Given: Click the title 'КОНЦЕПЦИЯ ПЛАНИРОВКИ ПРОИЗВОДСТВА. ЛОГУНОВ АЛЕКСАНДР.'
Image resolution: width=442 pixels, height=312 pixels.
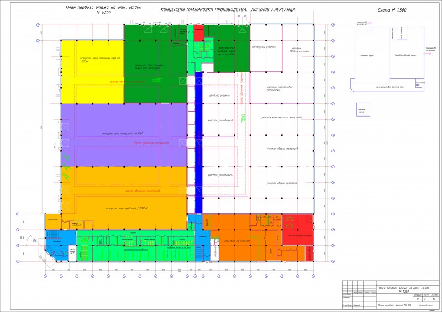Looking at the screenshot, I should tap(228, 9).
